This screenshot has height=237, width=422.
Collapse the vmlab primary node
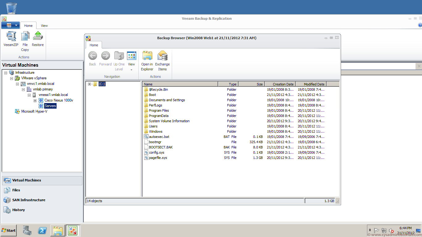coord(23,89)
